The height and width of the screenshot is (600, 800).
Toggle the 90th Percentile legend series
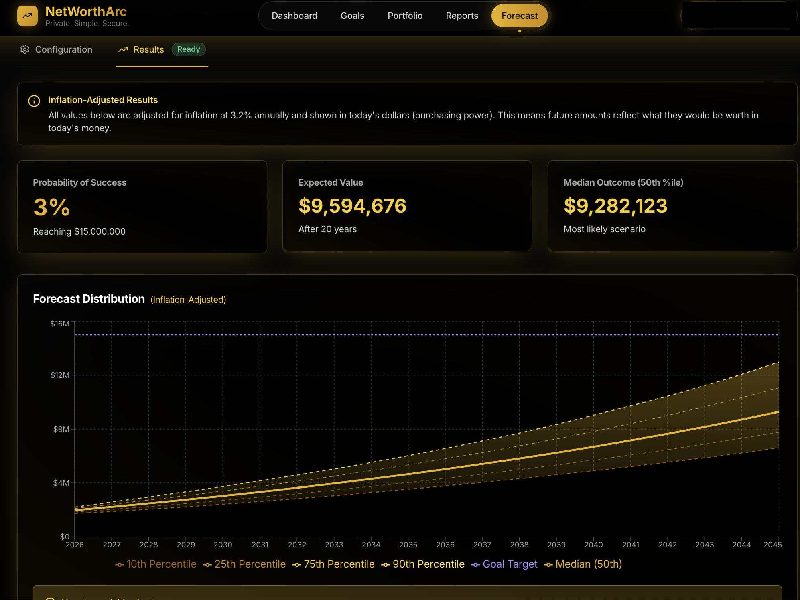pos(428,564)
